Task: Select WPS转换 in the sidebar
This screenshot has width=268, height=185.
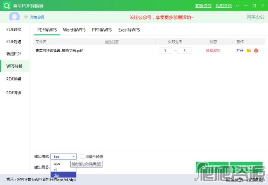Action: tap(14, 66)
